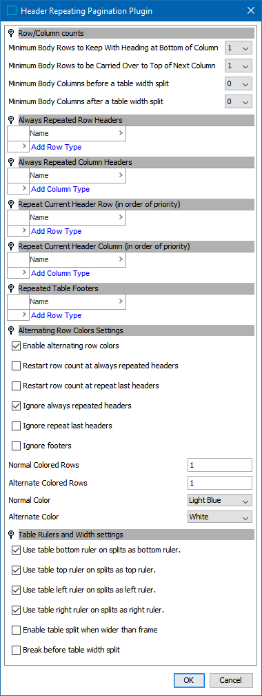Viewport: 262px width, 696px height.
Task: Click the Cancel button
Action: tap(231, 680)
